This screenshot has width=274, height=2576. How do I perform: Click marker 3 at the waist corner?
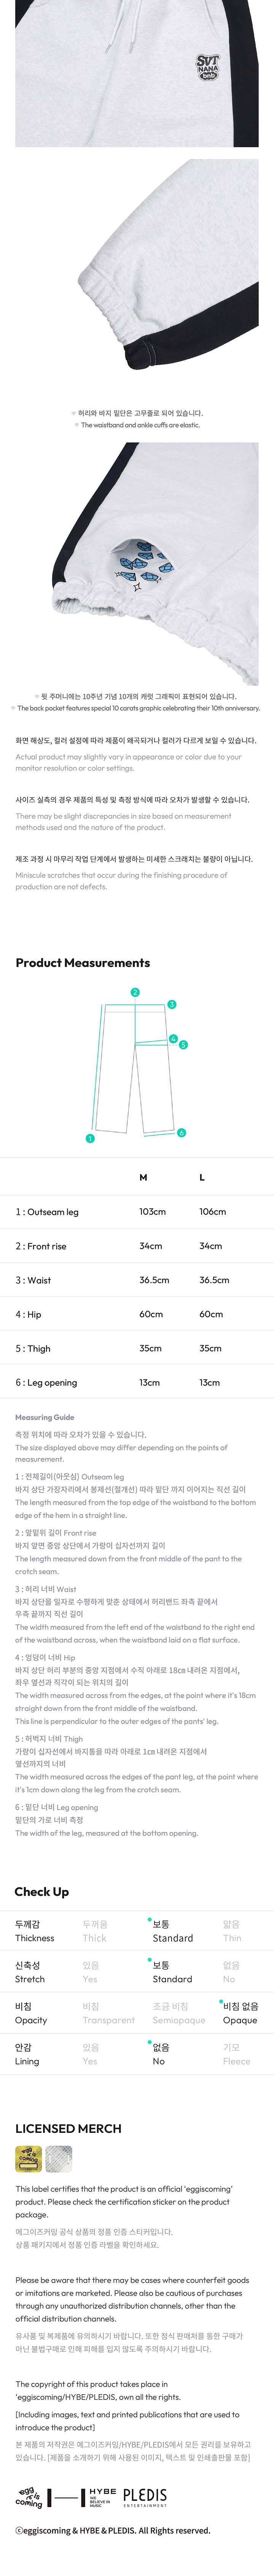point(172,1004)
